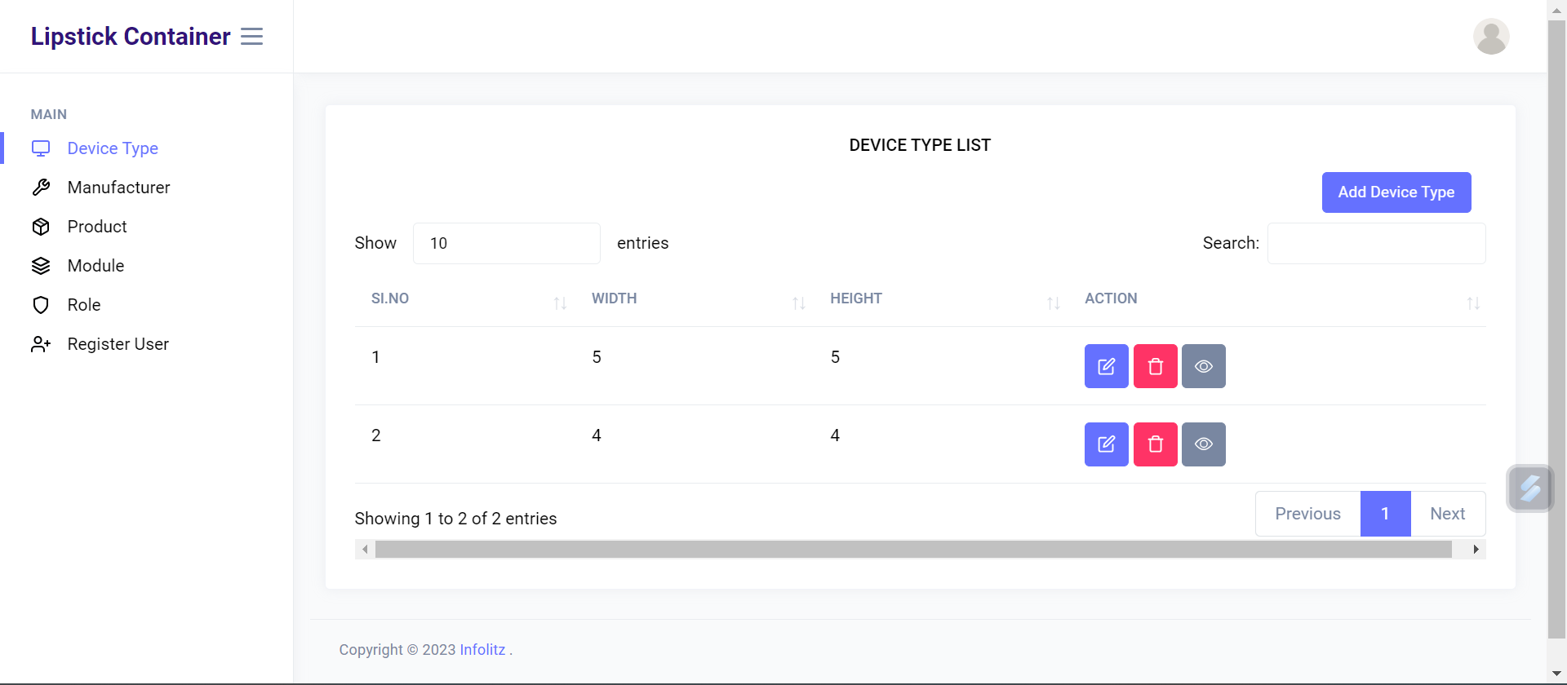Click the floating extension icon at right edge
This screenshot has height=685, width=1567.
click(x=1529, y=488)
